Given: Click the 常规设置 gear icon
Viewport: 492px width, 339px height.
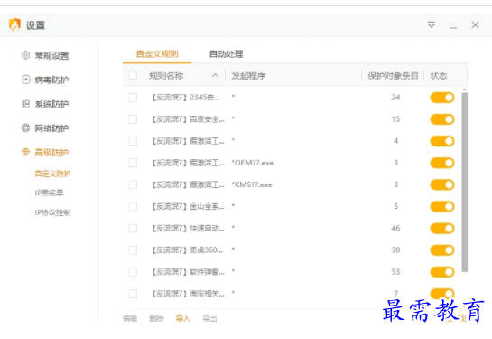Looking at the screenshot, I should pos(26,55).
